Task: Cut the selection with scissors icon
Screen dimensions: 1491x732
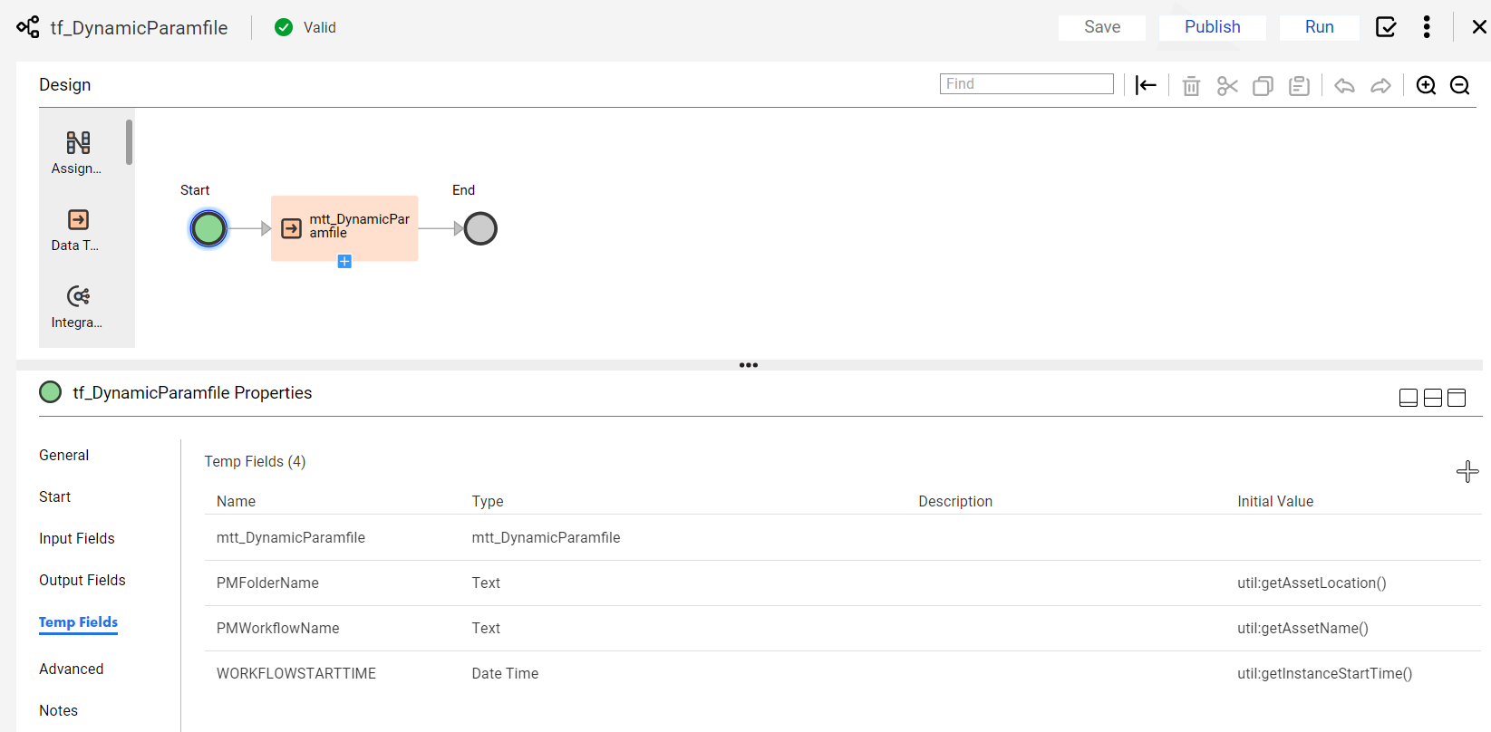Action: point(1227,85)
